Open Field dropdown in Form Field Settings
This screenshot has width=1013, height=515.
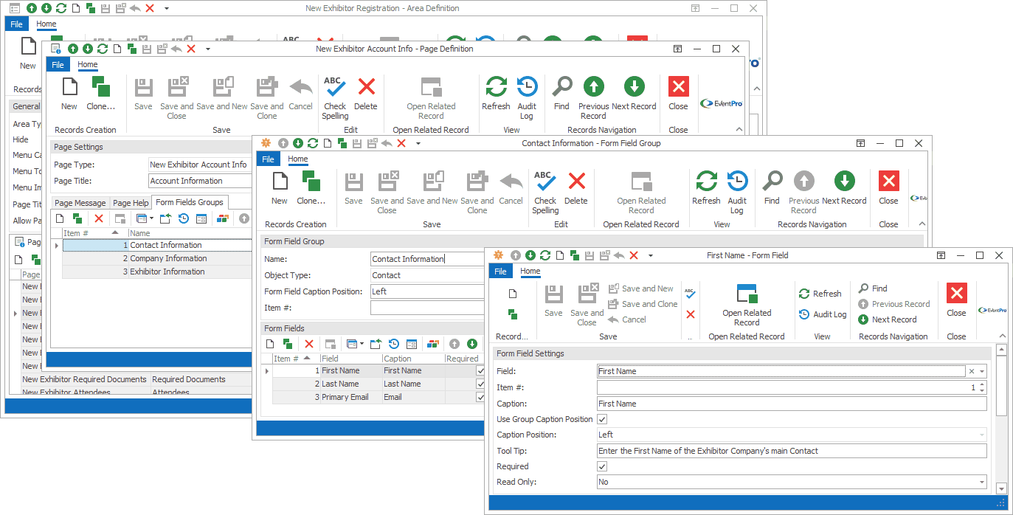tap(982, 371)
